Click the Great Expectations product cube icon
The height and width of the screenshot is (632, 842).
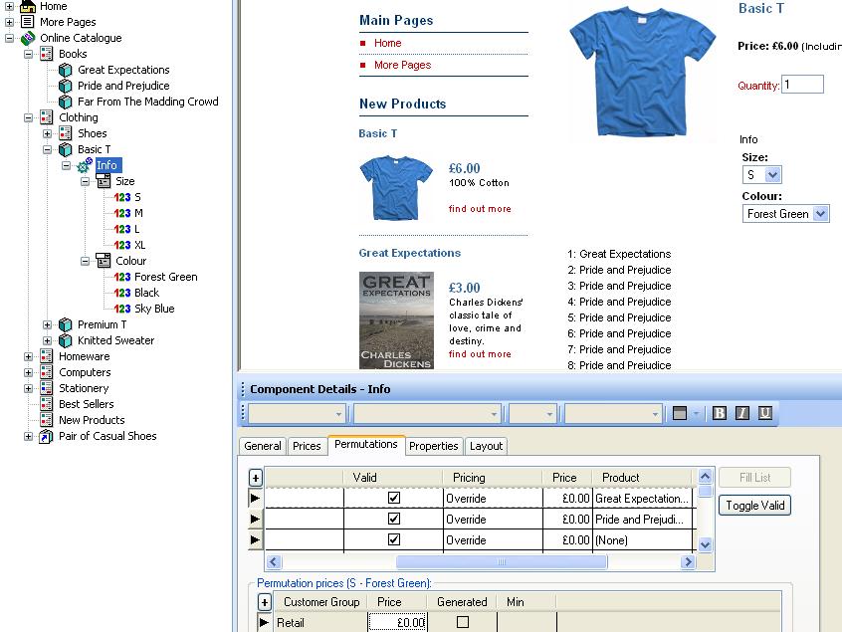[66, 70]
